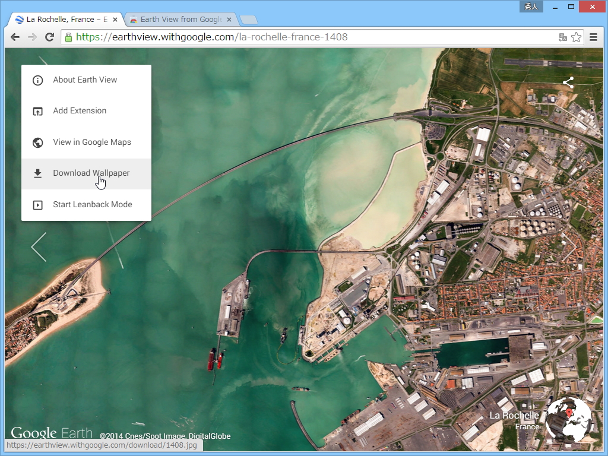Click the Download Wallpaper link
608x456 pixels.
pos(91,173)
